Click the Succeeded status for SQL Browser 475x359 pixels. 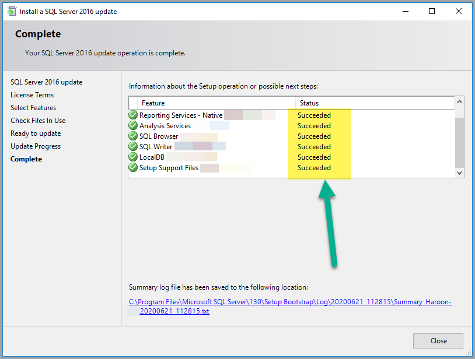pos(314,136)
